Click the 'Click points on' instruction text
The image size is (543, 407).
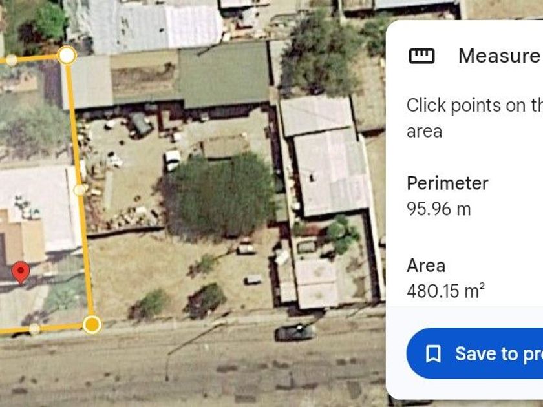pos(474,105)
